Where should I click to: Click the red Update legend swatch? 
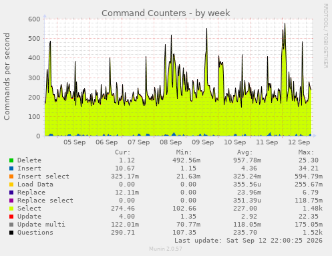(11, 217)
